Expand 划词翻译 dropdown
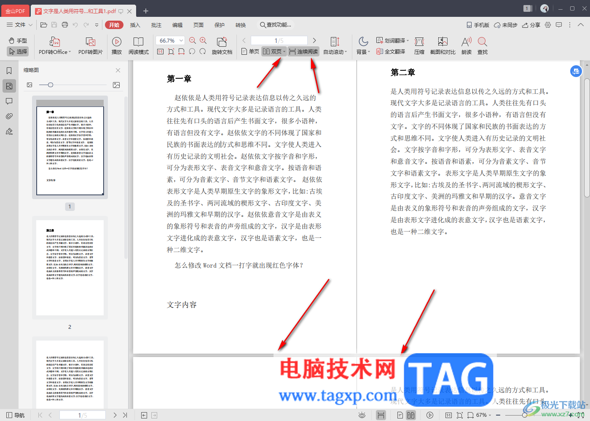The height and width of the screenshot is (421, 590). (x=408, y=40)
